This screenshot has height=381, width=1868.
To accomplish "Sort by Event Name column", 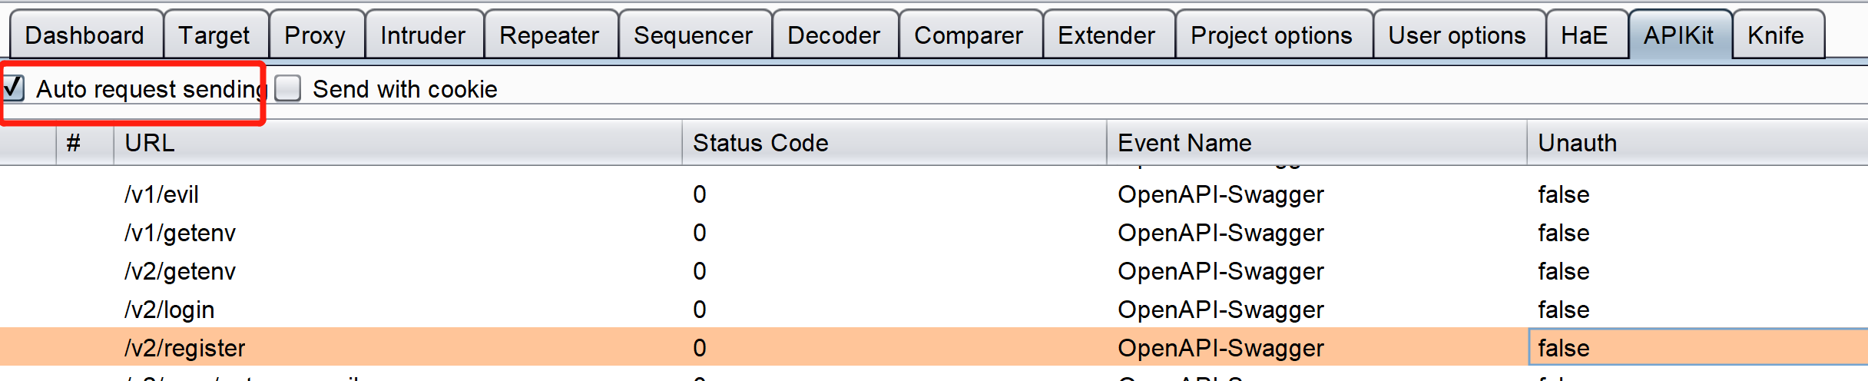I will point(1317,143).
